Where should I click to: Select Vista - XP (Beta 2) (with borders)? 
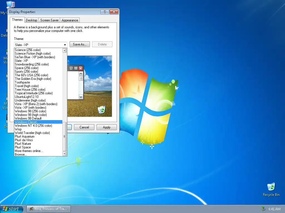tap(38, 104)
